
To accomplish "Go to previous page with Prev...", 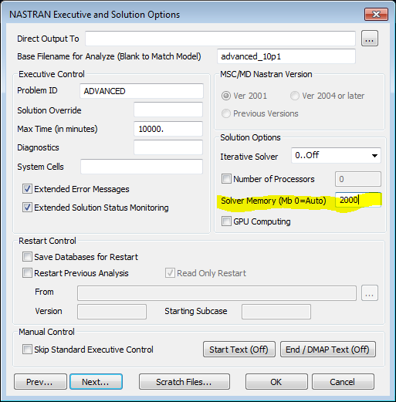I will click(40, 382).
